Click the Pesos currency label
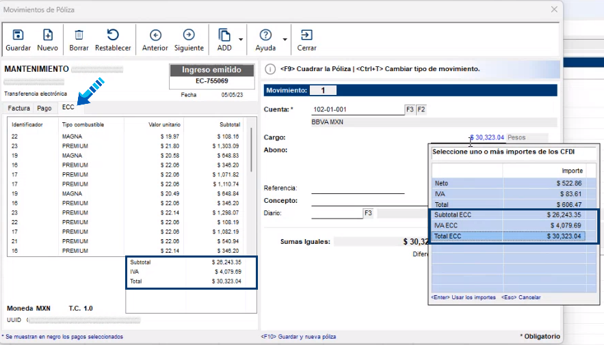Screen dimensions: 604x345 coord(516,137)
